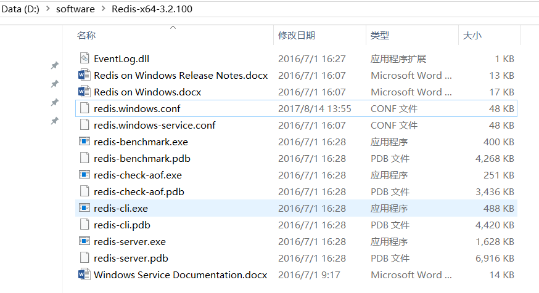
Task: Sort by 类型 column header
Action: pyautogui.click(x=379, y=35)
